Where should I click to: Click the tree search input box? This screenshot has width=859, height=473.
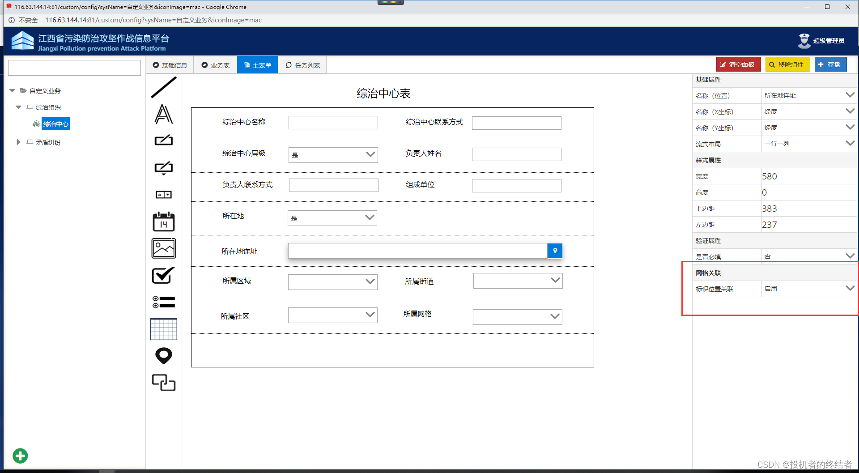74,68
